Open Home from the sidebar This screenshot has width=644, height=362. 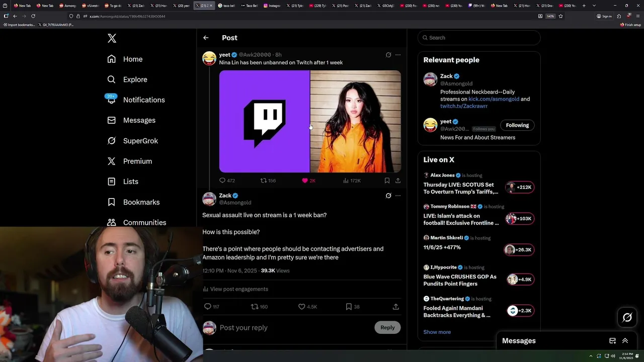pos(125,59)
